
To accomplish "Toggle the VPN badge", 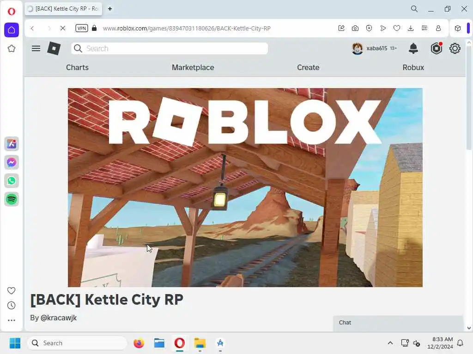I will pos(81,28).
